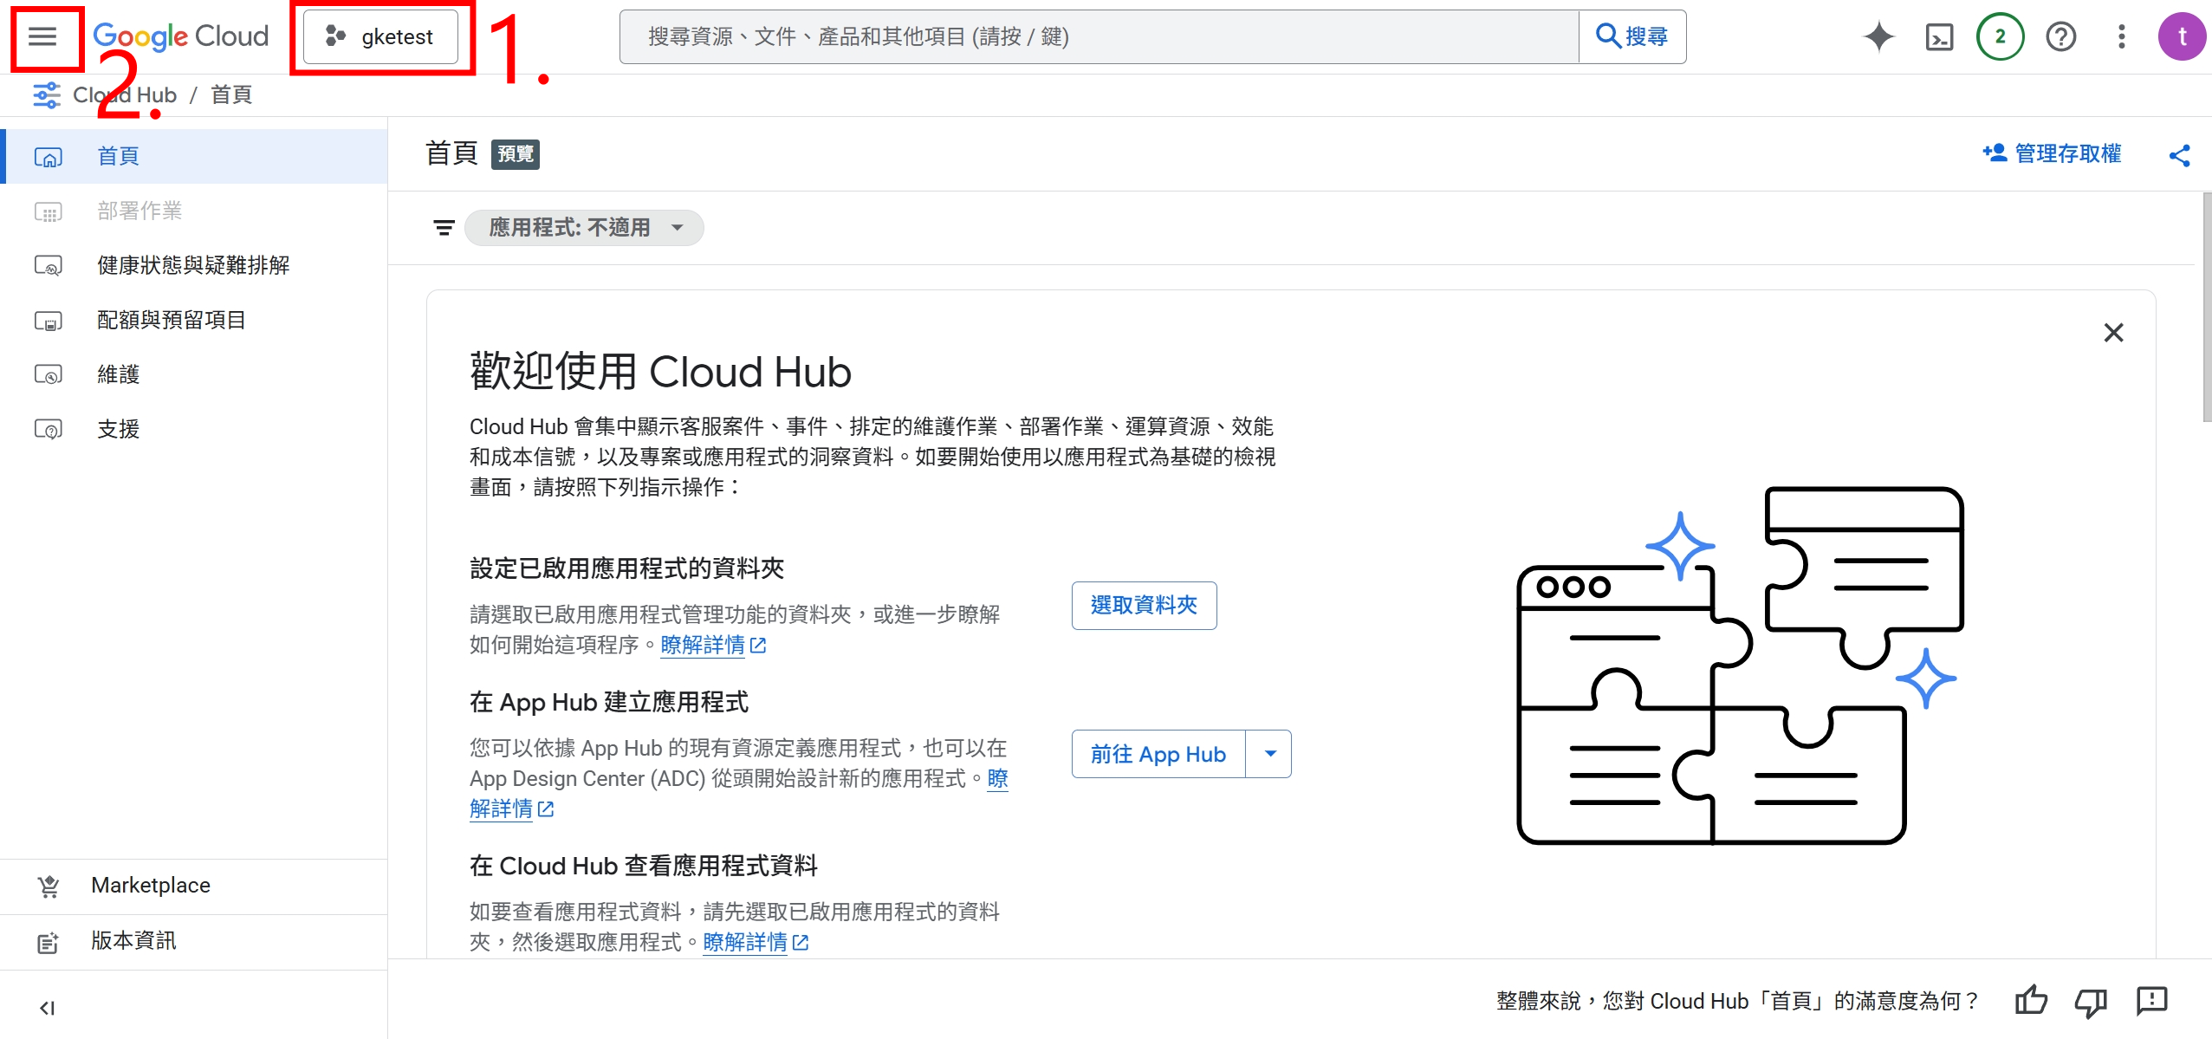Click the filter list icon

[x=444, y=228]
